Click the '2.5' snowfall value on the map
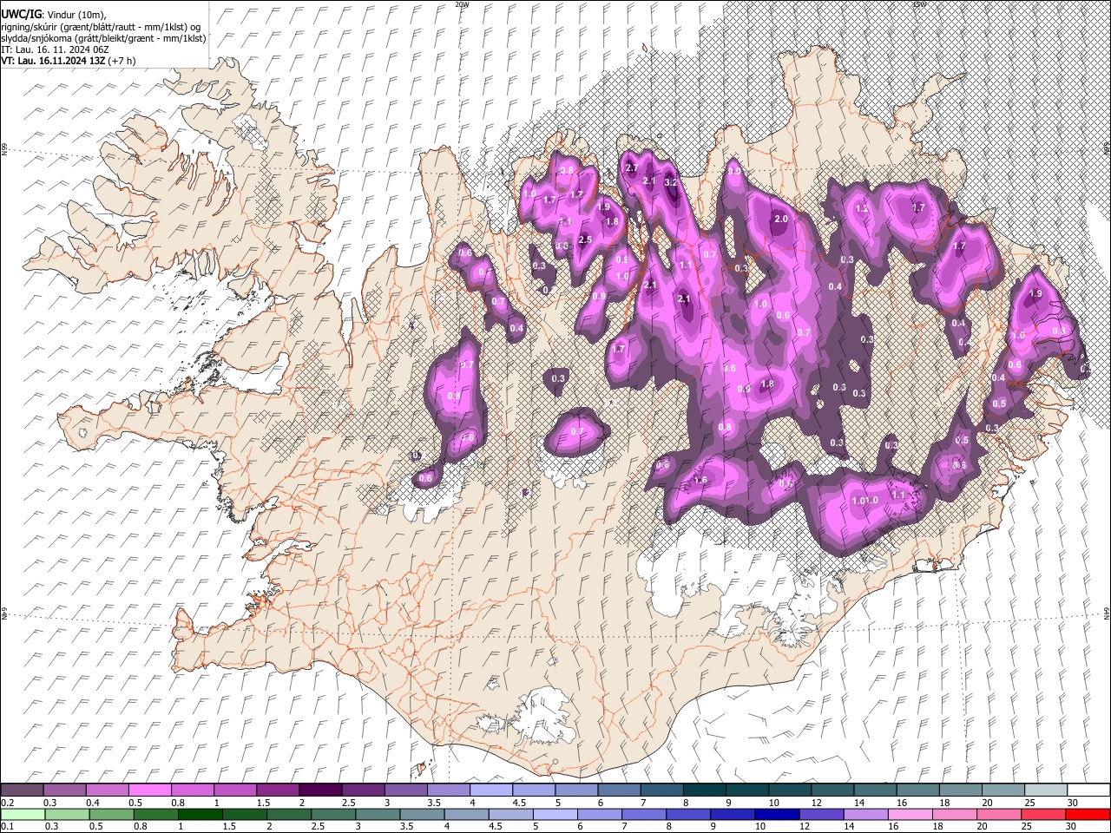This screenshot has height=833, width=1111. coord(585,239)
